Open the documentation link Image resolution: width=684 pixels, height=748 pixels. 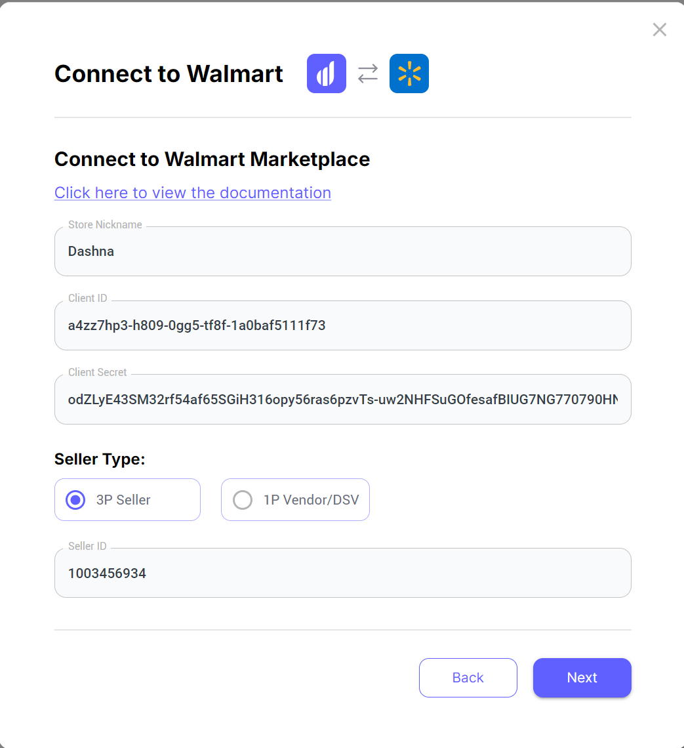(193, 192)
